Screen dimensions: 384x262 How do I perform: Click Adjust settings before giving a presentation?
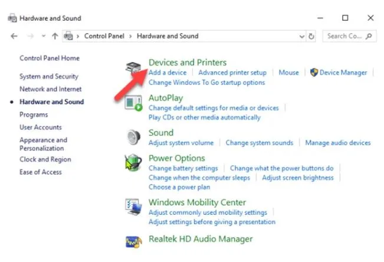click(212, 222)
